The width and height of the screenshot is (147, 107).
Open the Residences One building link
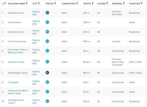[16, 13]
